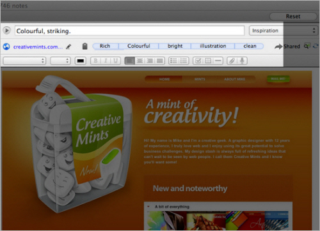Click the share arrow icon

tap(278, 47)
